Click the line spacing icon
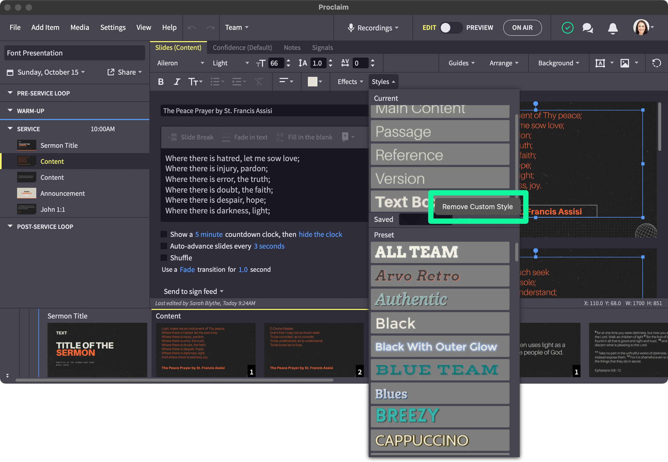Image resolution: width=668 pixels, height=462 pixels. 303,63
